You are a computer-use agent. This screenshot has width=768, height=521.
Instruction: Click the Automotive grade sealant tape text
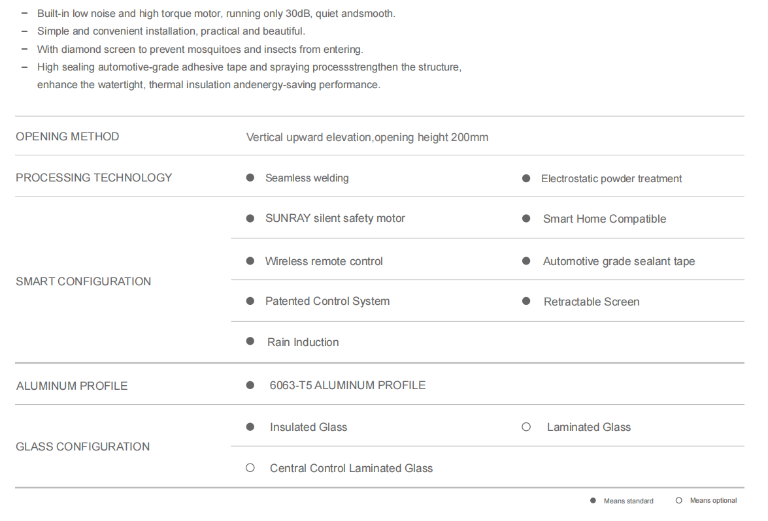pos(618,261)
